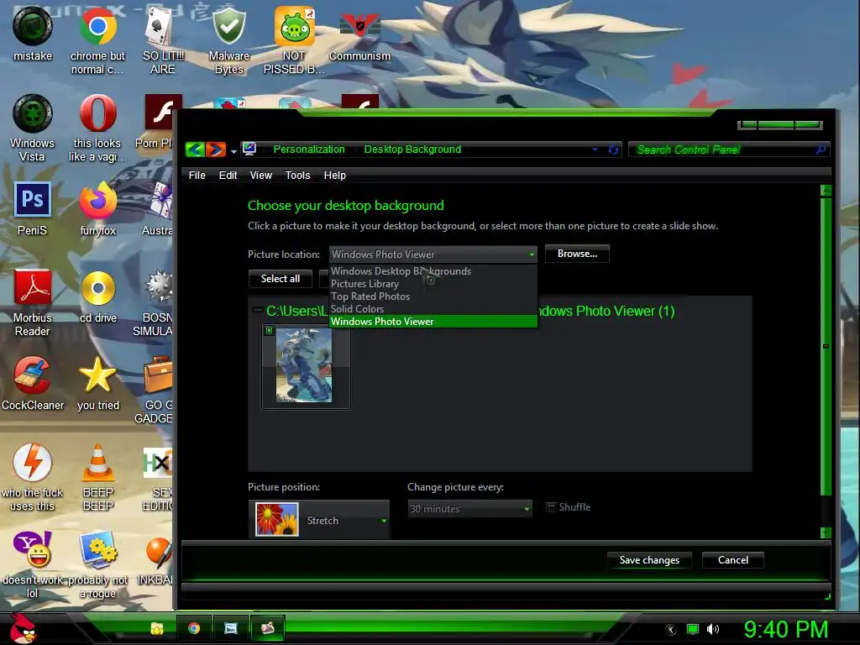Screen dimensions: 860x645
Task: Click the Cancel button
Action: point(732,560)
